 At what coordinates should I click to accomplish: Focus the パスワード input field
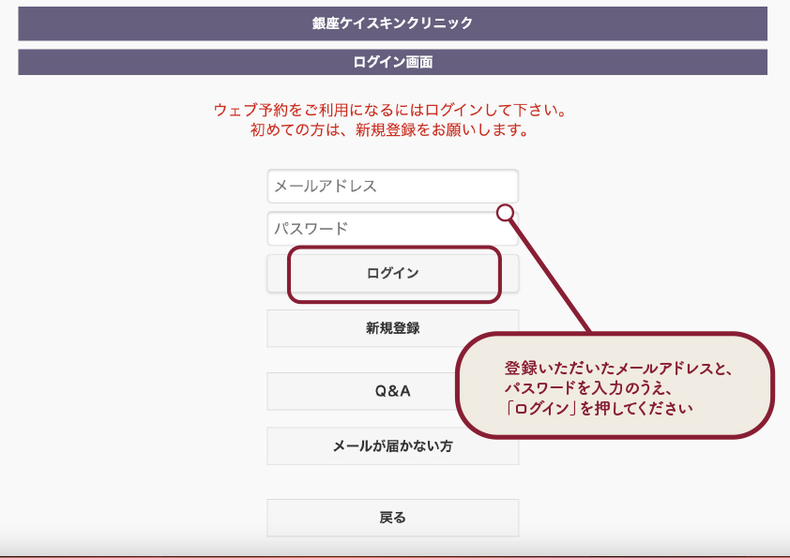click(x=392, y=229)
